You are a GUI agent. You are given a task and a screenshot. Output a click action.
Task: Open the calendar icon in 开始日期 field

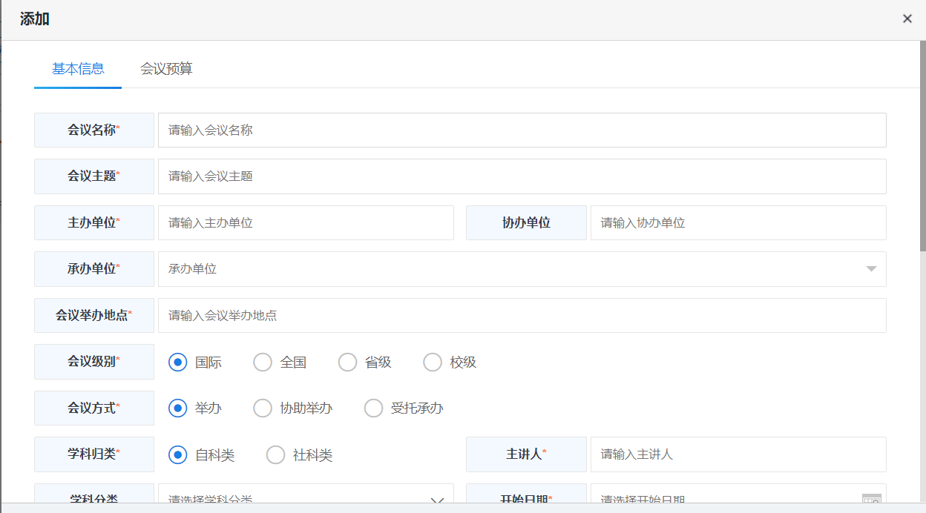(x=871, y=499)
